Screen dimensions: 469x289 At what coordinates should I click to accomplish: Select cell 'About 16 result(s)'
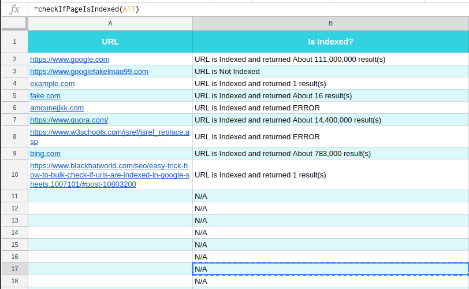(330, 96)
